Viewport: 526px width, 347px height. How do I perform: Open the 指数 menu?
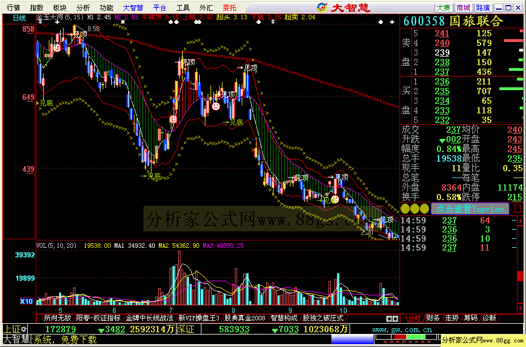tap(36, 7)
